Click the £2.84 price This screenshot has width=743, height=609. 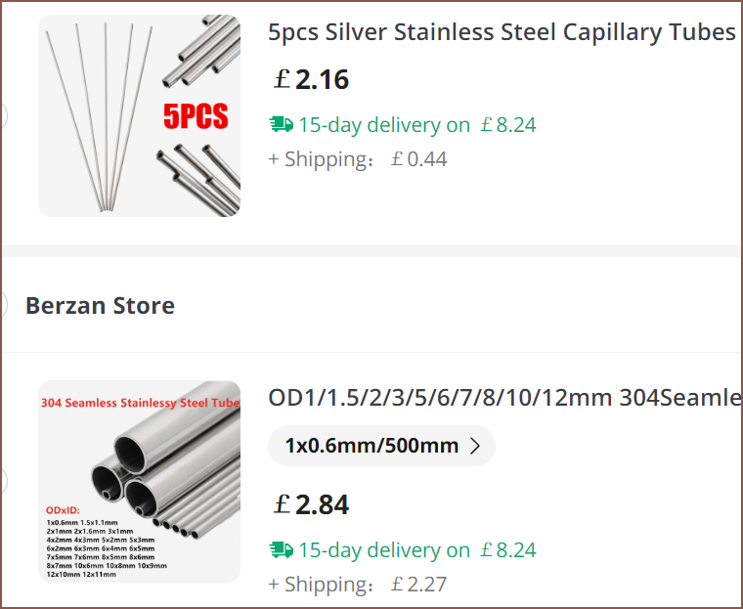[x=311, y=504]
